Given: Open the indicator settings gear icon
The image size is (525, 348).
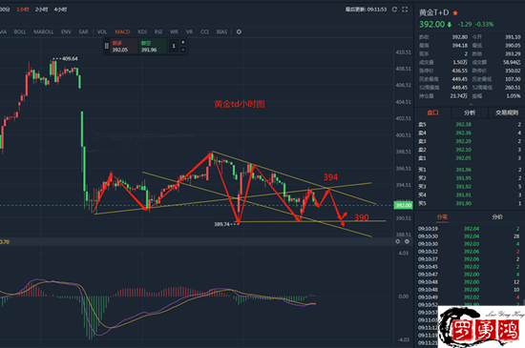Looking at the screenshot, I should click(x=239, y=31).
